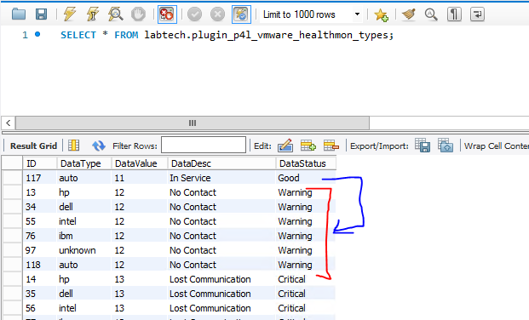Viewport: 529px width, 320px height.
Task: Insert new row icon
Action: (308, 146)
